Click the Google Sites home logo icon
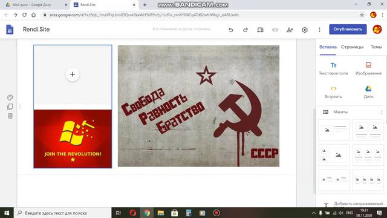The width and height of the screenshot is (387, 218). click(10, 30)
